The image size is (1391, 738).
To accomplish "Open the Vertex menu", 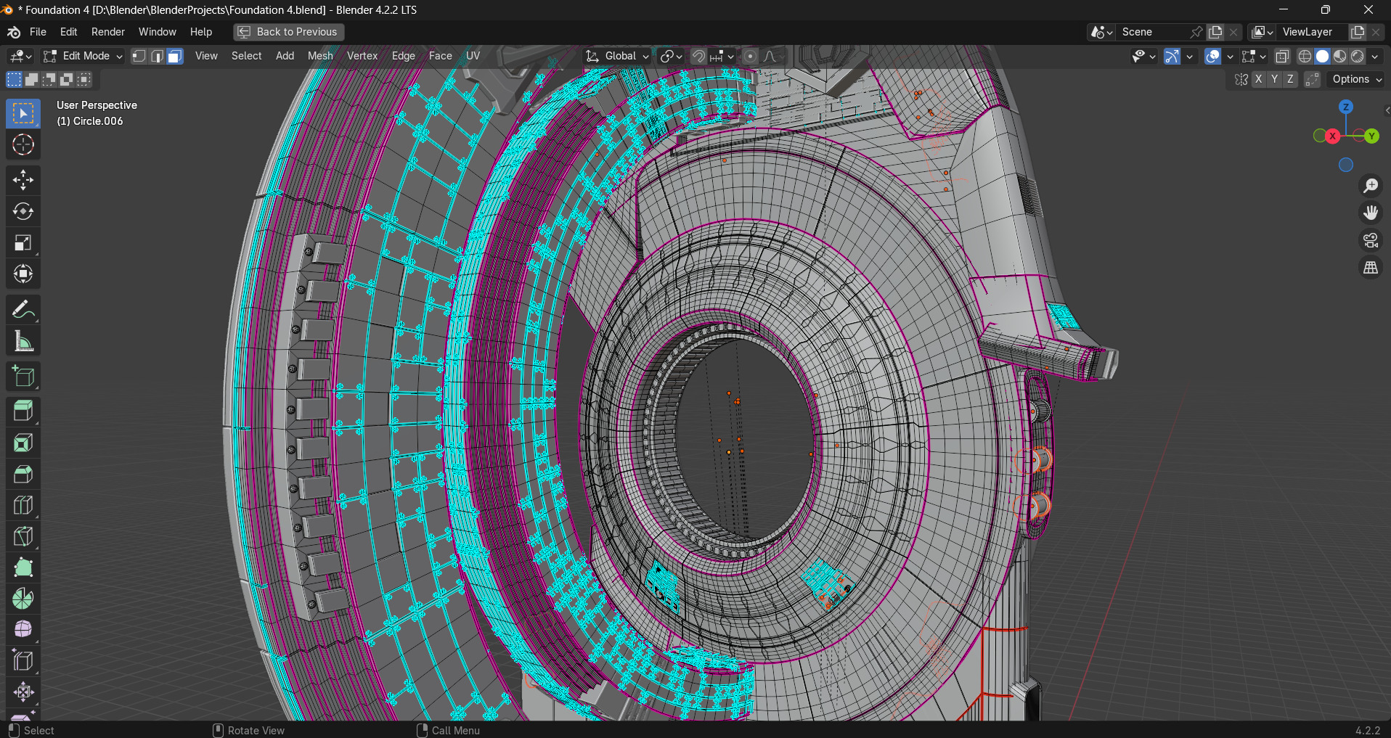I will [362, 56].
